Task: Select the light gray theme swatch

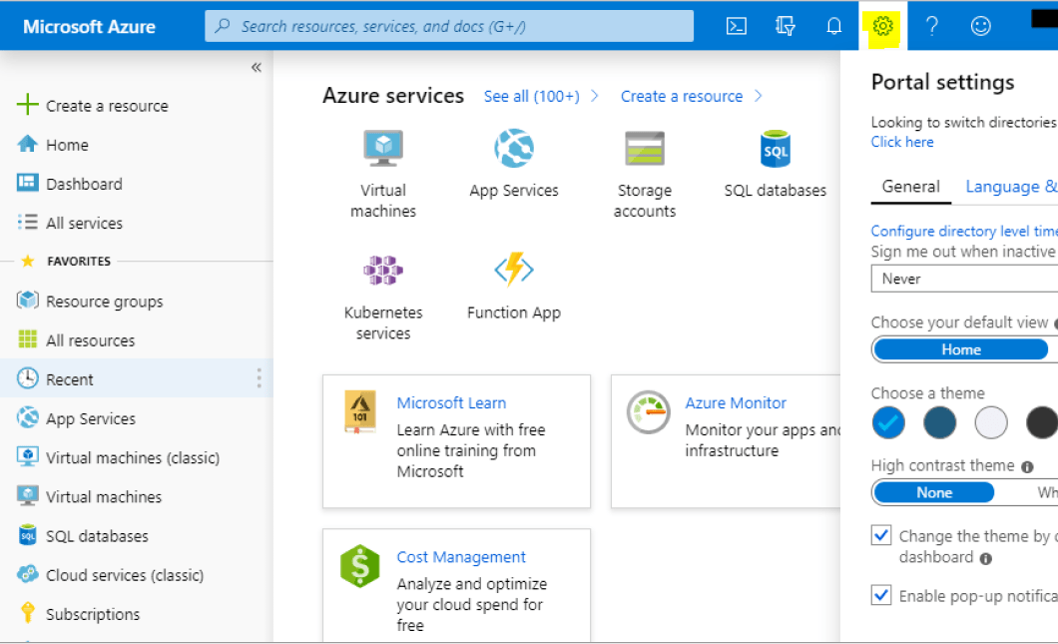Action: point(990,422)
